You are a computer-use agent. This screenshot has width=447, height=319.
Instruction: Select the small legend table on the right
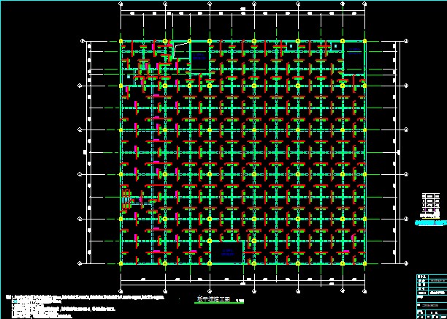[x=432, y=205]
